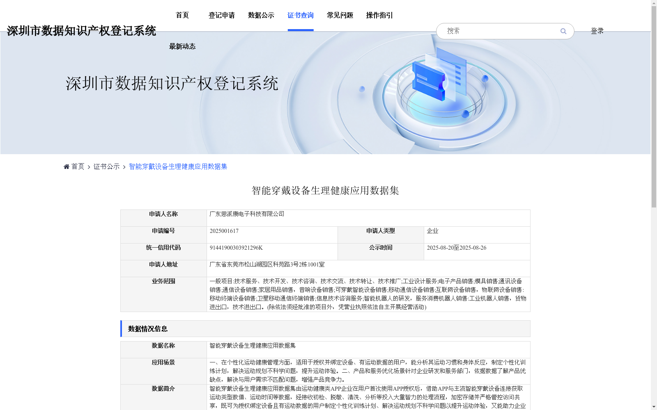Click the publicity period 2025-08-20至2025-08-26
This screenshot has width=657, height=410.
tap(456, 248)
